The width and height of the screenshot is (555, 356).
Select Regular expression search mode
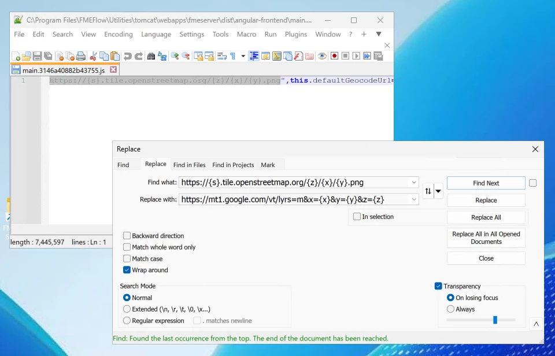[127, 321]
